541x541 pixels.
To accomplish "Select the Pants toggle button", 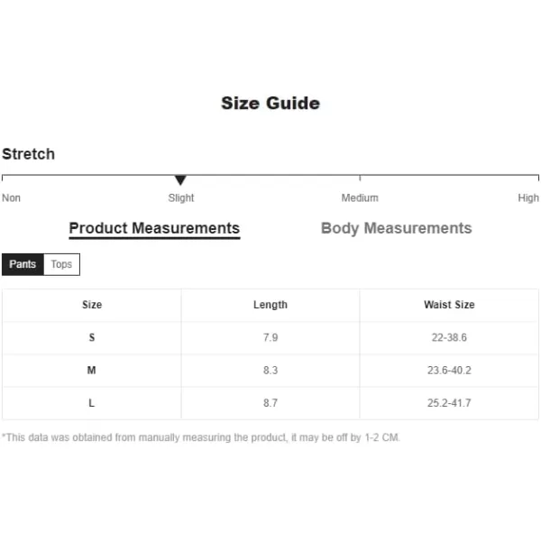I will point(23,264).
